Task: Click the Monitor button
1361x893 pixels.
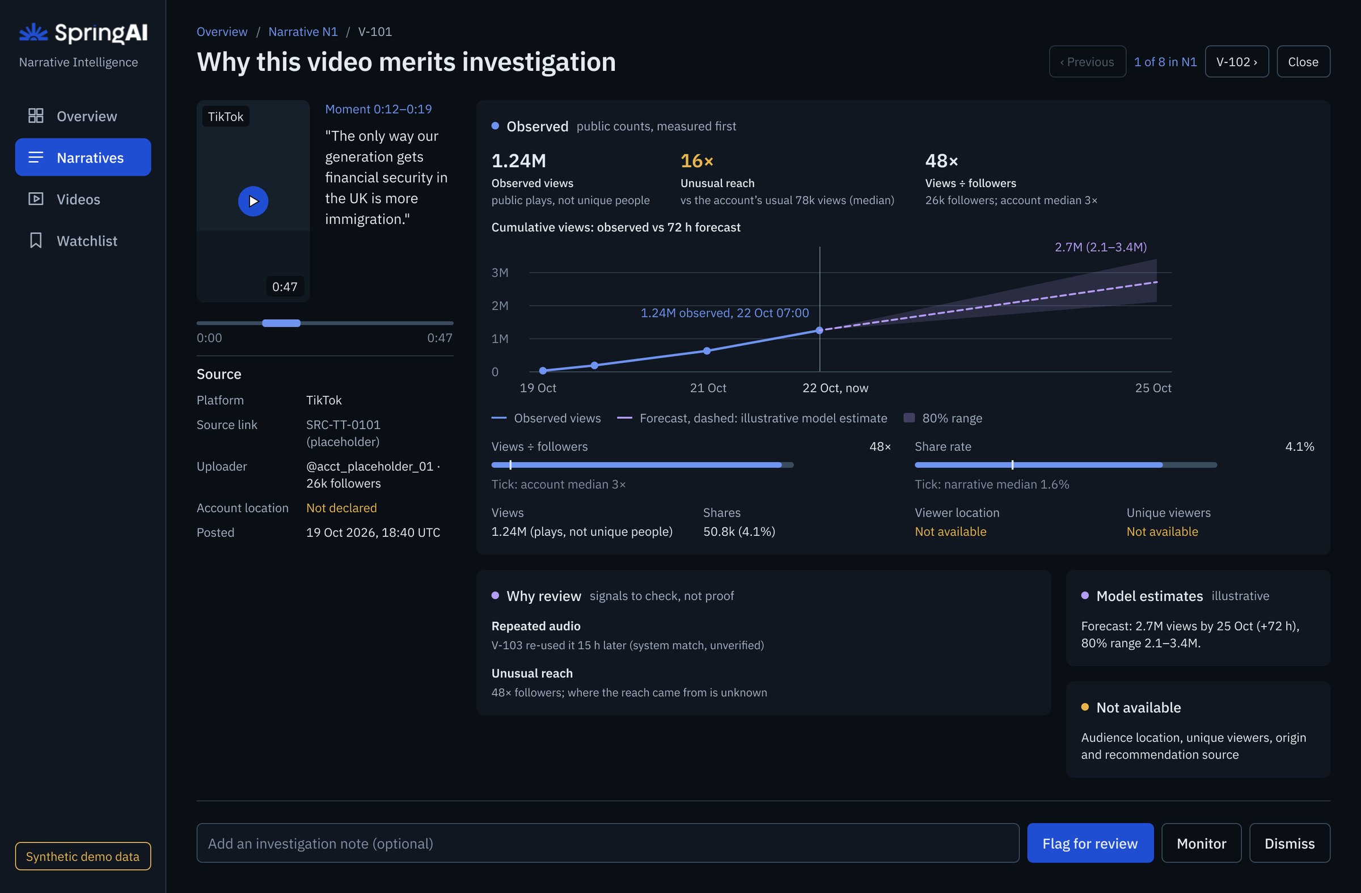Action: 1201,843
